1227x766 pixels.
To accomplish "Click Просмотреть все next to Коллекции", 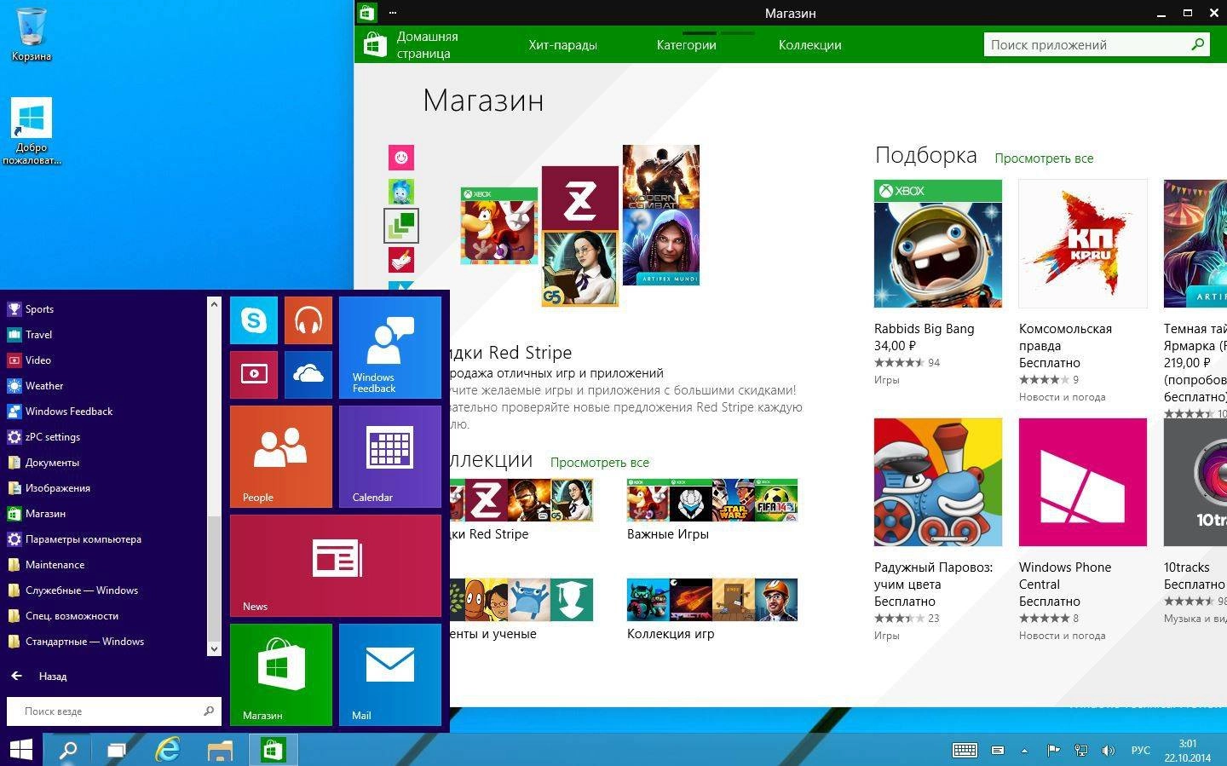I will coord(599,463).
